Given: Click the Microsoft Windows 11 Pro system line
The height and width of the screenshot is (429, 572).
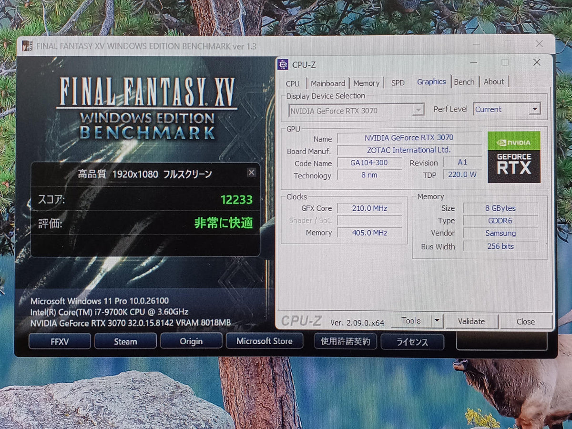Looking at the screenshot, I should click(x=100, y=301).
